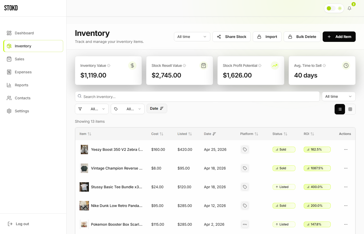The height and width of the screenshot is (234, 364).
Task: Sort table by Listed column
Action: pos(185,134)
